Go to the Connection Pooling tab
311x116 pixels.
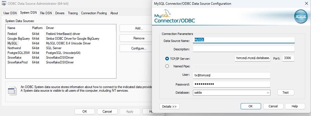(94, 13)
